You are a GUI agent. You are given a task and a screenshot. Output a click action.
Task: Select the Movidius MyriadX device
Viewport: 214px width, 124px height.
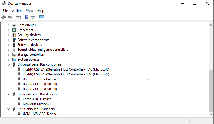point(35,104)
